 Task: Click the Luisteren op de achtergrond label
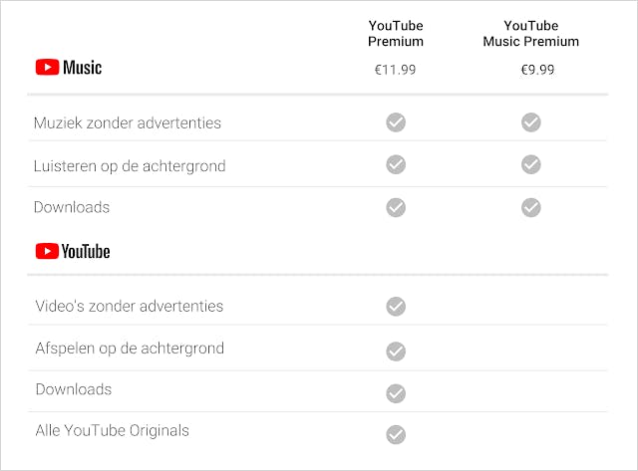click(x=130, y=165)
